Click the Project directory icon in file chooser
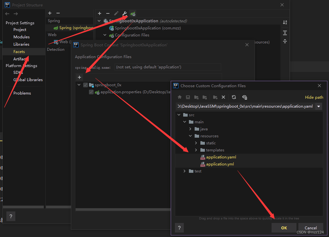Viewport: 329px width, 237px height. click(196, 97)
